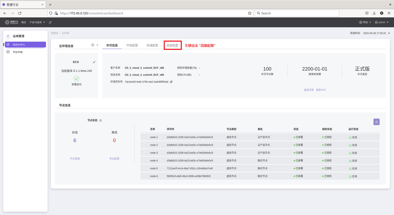Select 平台升级 in the sidebar
This screenshot has width=394, height=215.
pos(18,52)
